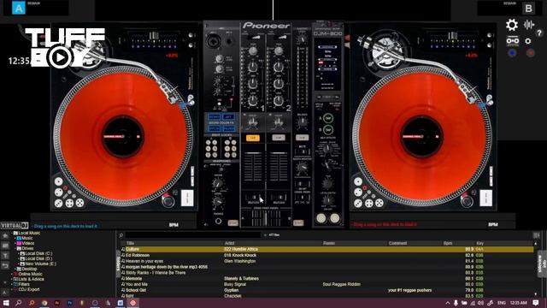Click inside the track search input field
547x308 pixels.
[x=193, y=235]
